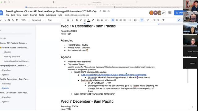Redo the last undone edit

tap(5, 20)
